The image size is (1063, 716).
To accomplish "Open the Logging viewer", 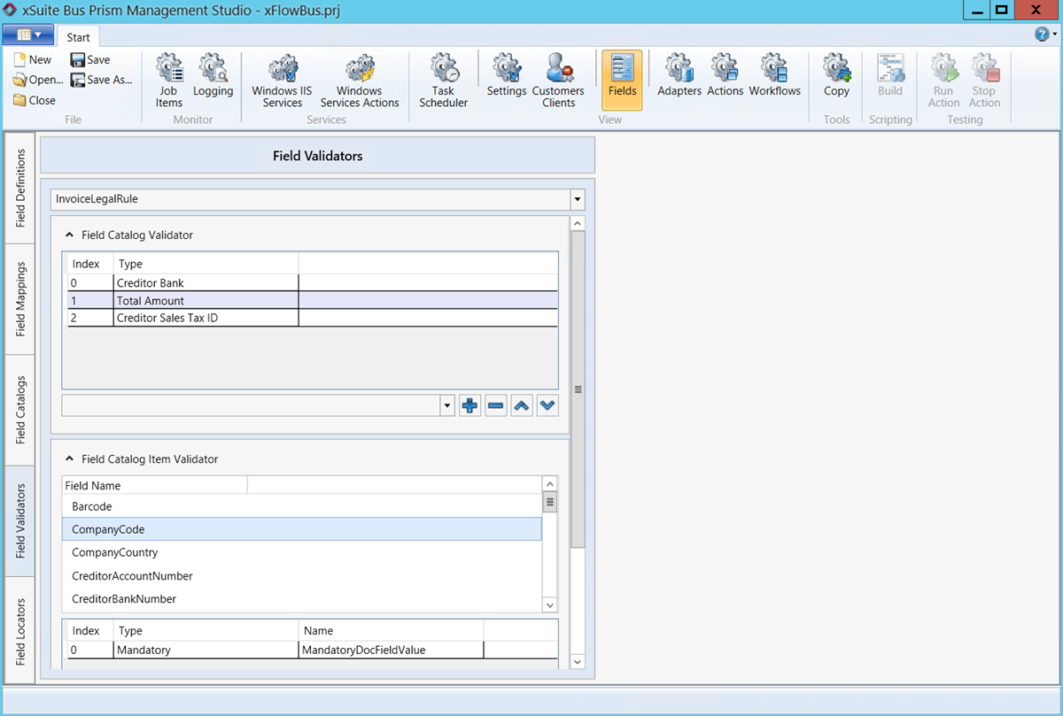I will (213, 80).
